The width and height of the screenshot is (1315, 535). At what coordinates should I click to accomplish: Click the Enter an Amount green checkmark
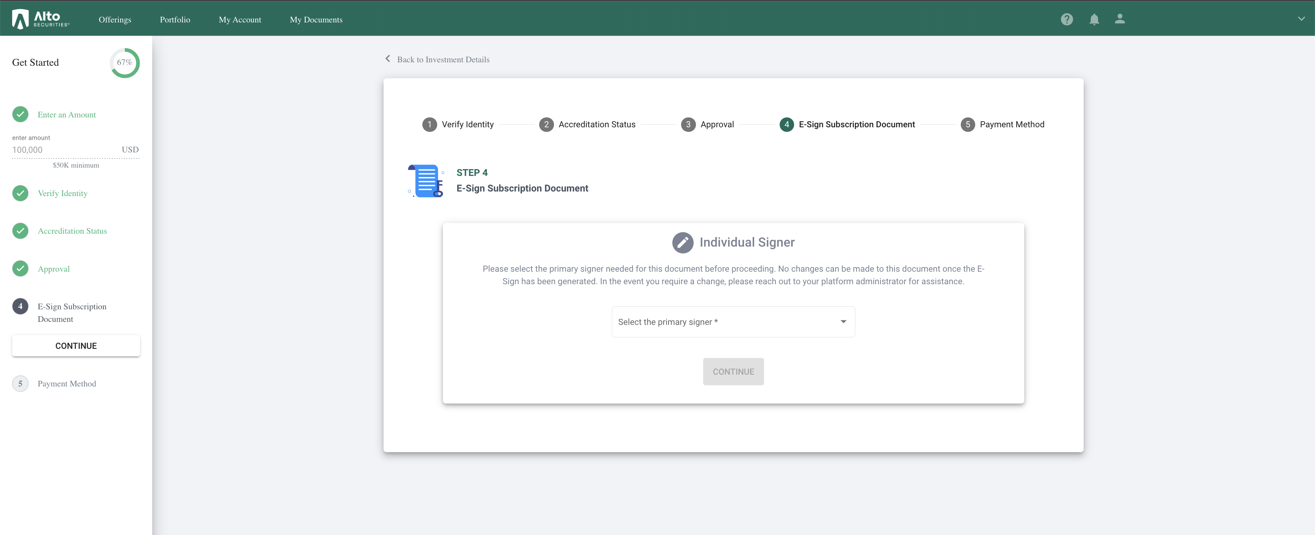(x=21, y=114)
